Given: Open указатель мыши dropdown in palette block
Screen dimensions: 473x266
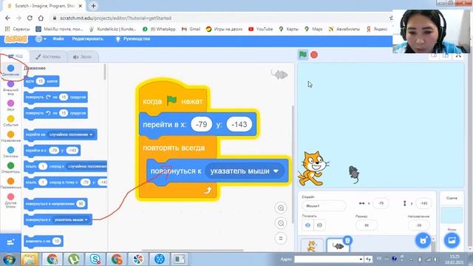Looking at the screenshot, I should point(71,220).
